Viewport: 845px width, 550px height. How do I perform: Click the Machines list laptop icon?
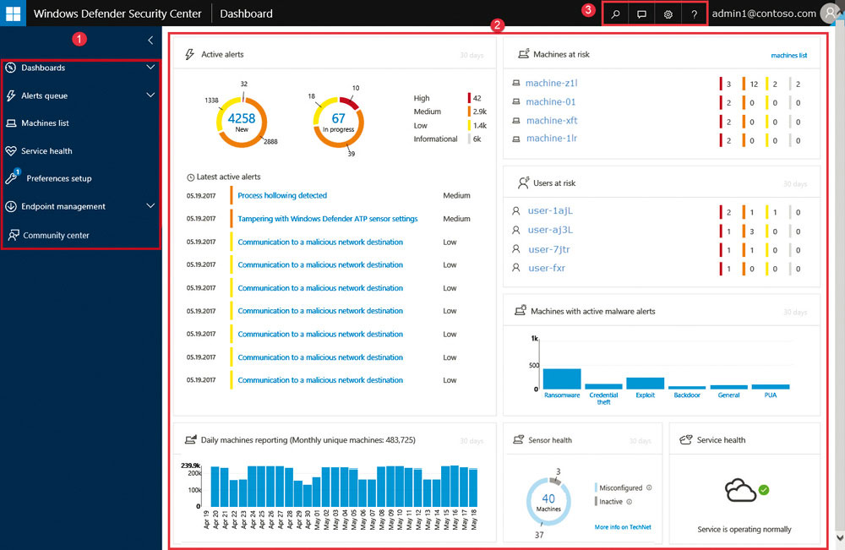click(11, 123)
